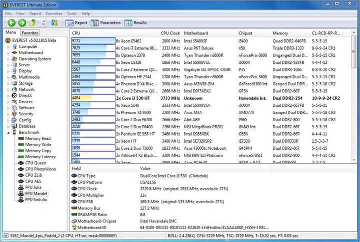Collapse the Benchmark tree node
This screenshot has width=360, height=242.
click(x=8, y=132)
